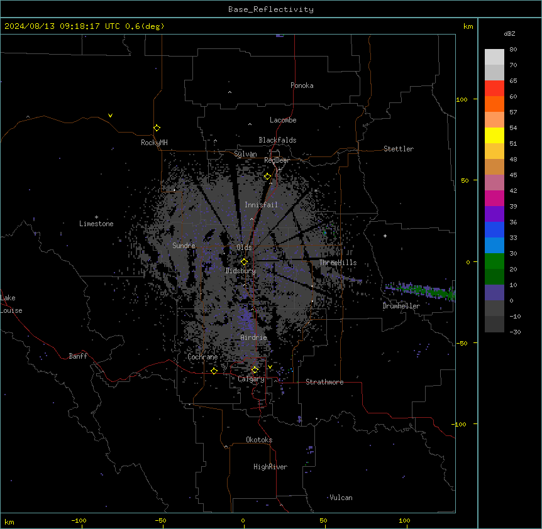Click the asterisk marker above Limestone

point(96,217)
